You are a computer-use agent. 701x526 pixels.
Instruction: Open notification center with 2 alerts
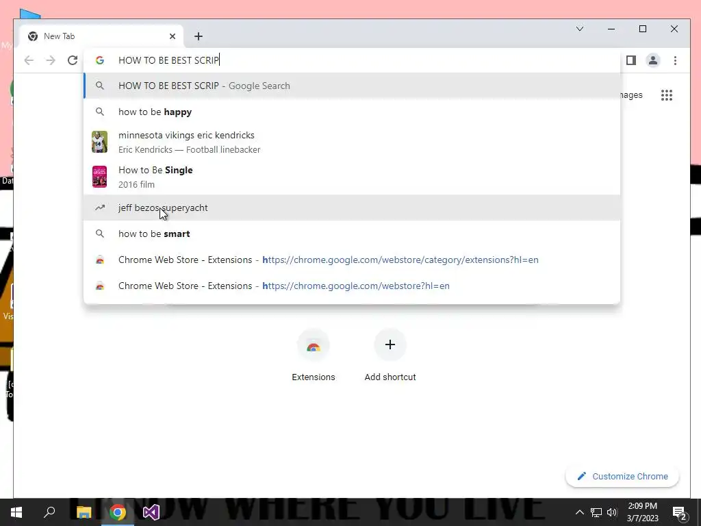680,512
